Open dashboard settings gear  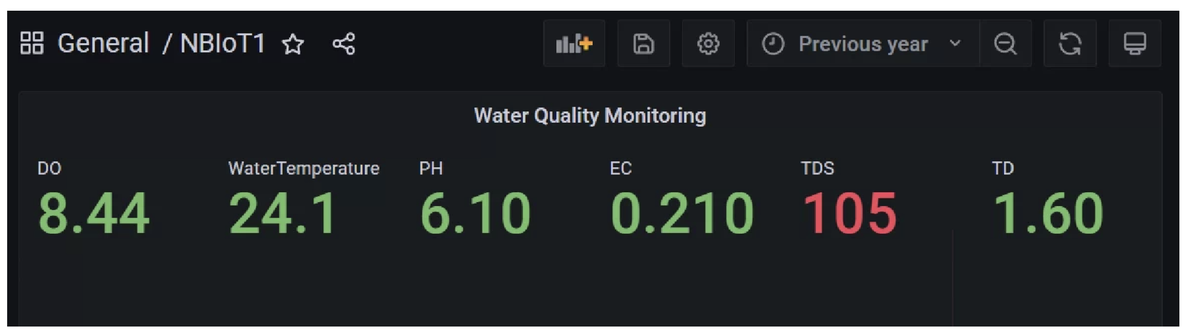(x=708, y=44)
